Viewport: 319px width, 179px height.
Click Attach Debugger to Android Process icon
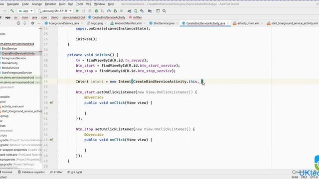coord(115,11)
